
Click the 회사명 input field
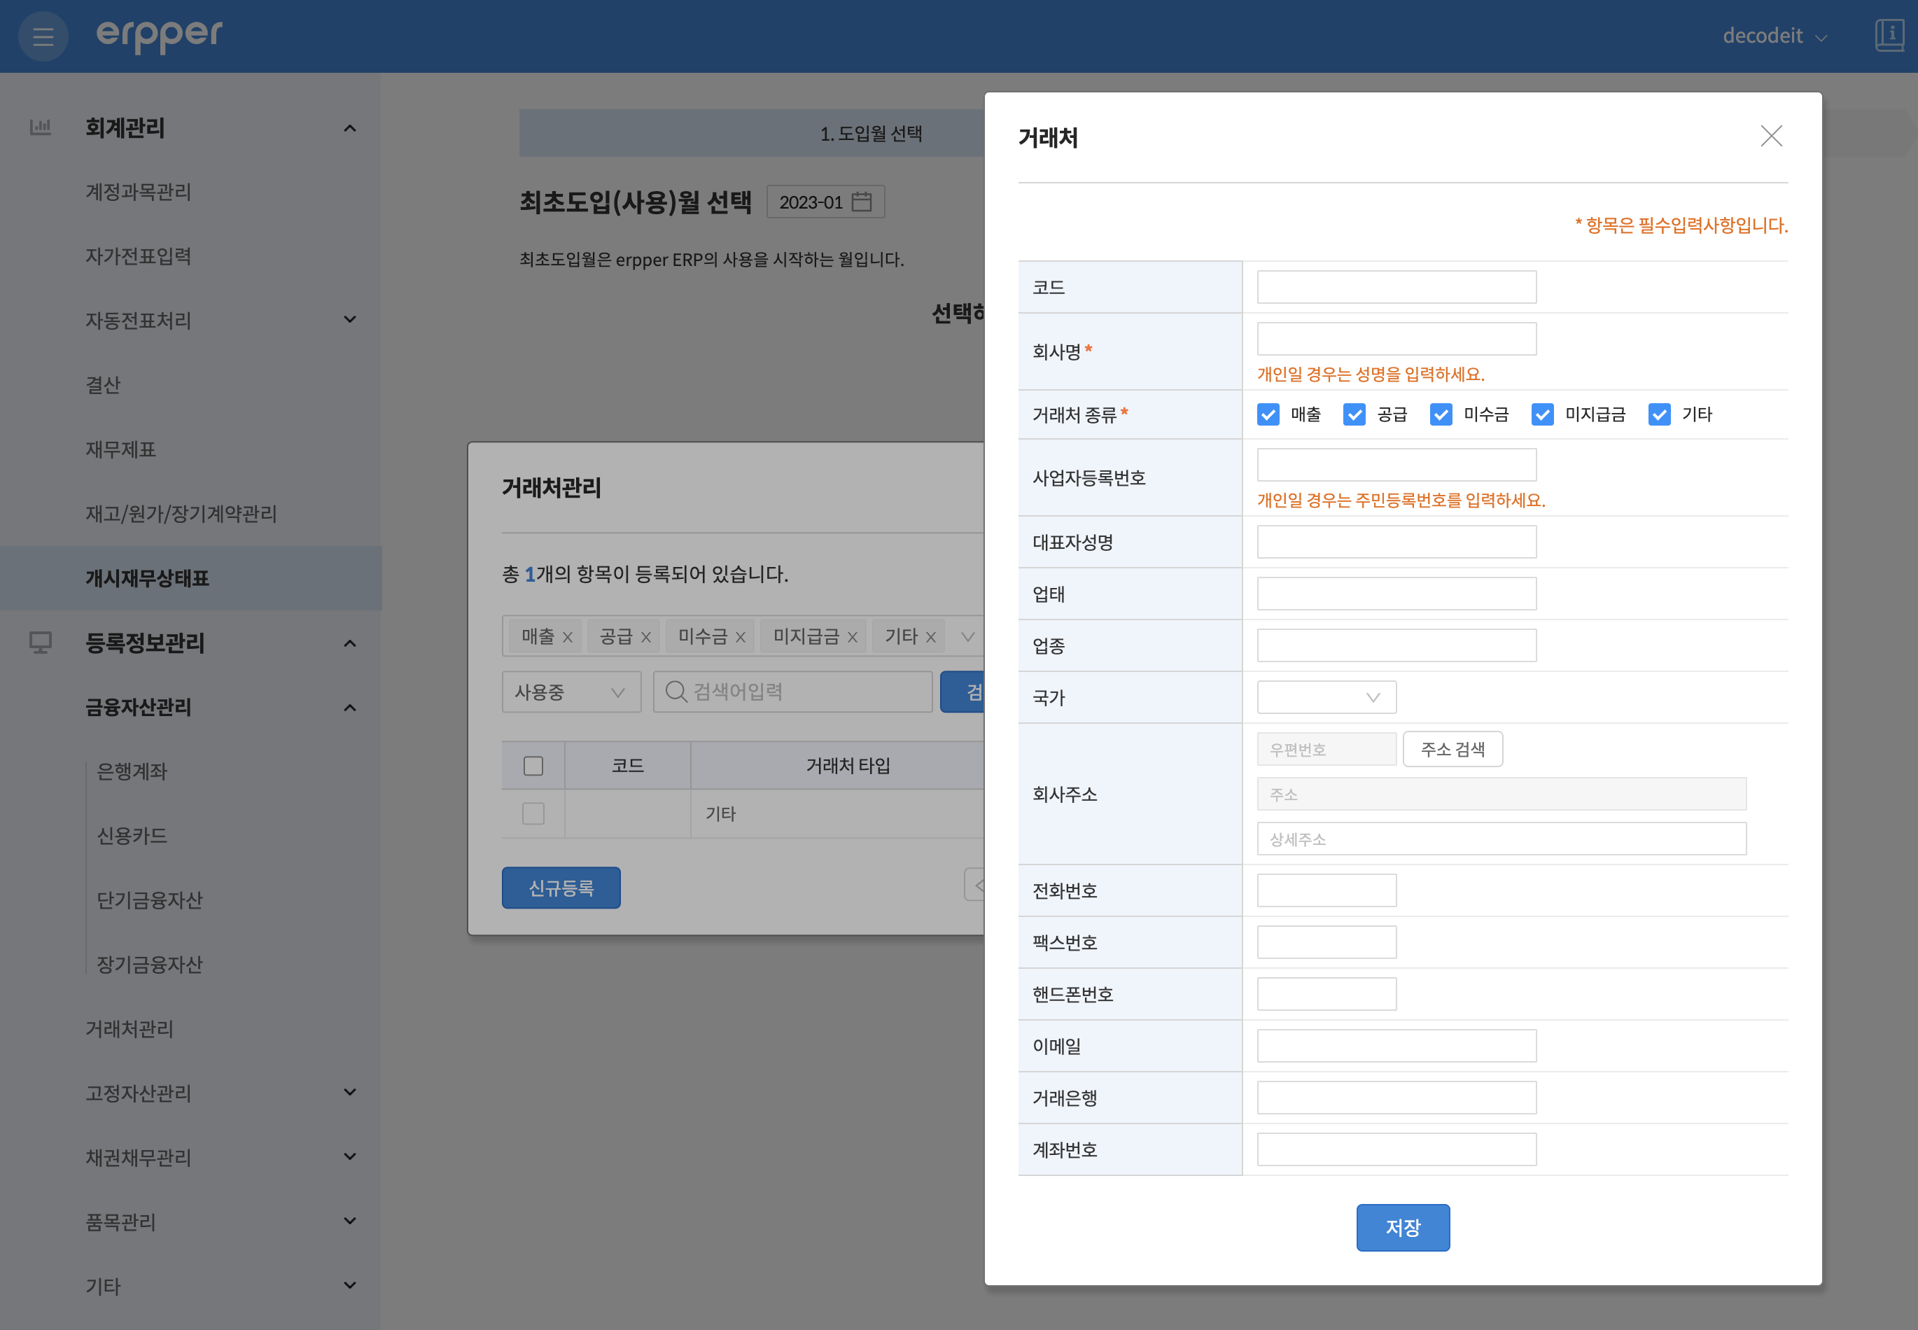tap(1396, 339)
